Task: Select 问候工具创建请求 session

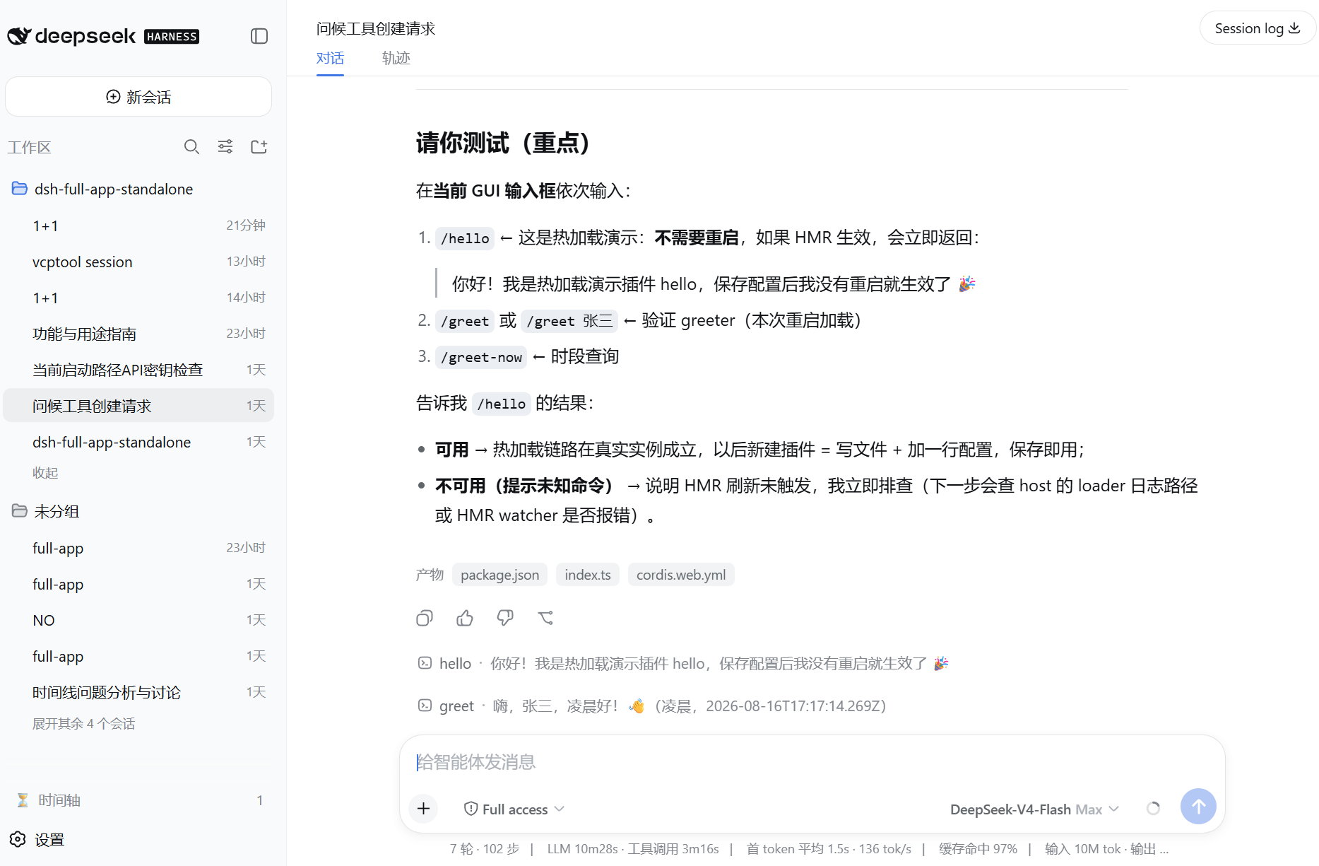Action: coord(138,406)
